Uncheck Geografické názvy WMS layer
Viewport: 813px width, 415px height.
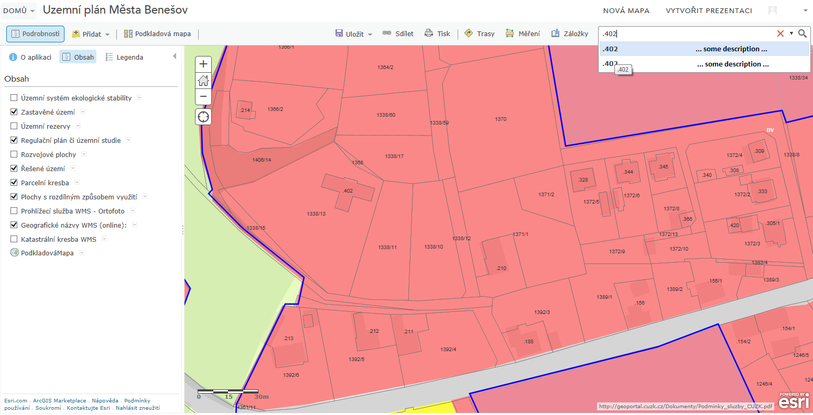[x=14, y=225]
